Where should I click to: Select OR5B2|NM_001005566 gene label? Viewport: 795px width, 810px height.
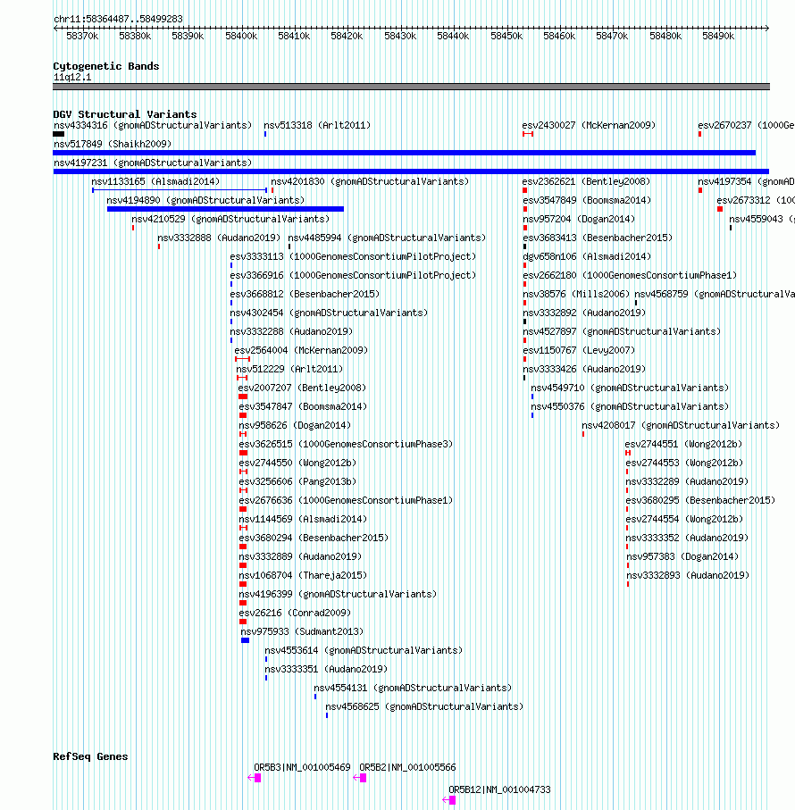point(407,768)
